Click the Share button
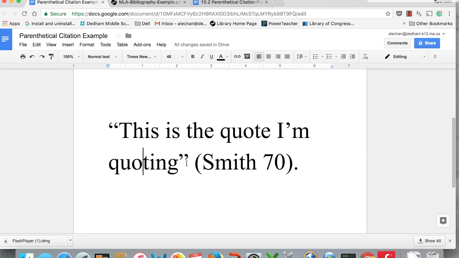459x258 pixels. click(x=427, y=43)
